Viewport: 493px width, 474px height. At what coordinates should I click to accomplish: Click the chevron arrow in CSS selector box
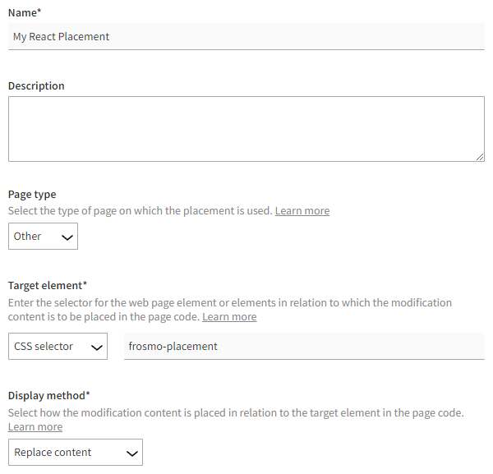coord(94,347)
